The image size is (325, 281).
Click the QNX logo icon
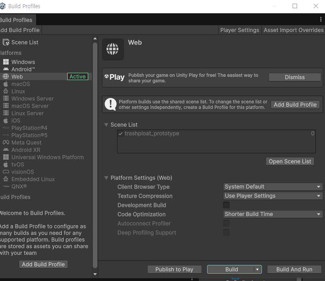(6, 186)
